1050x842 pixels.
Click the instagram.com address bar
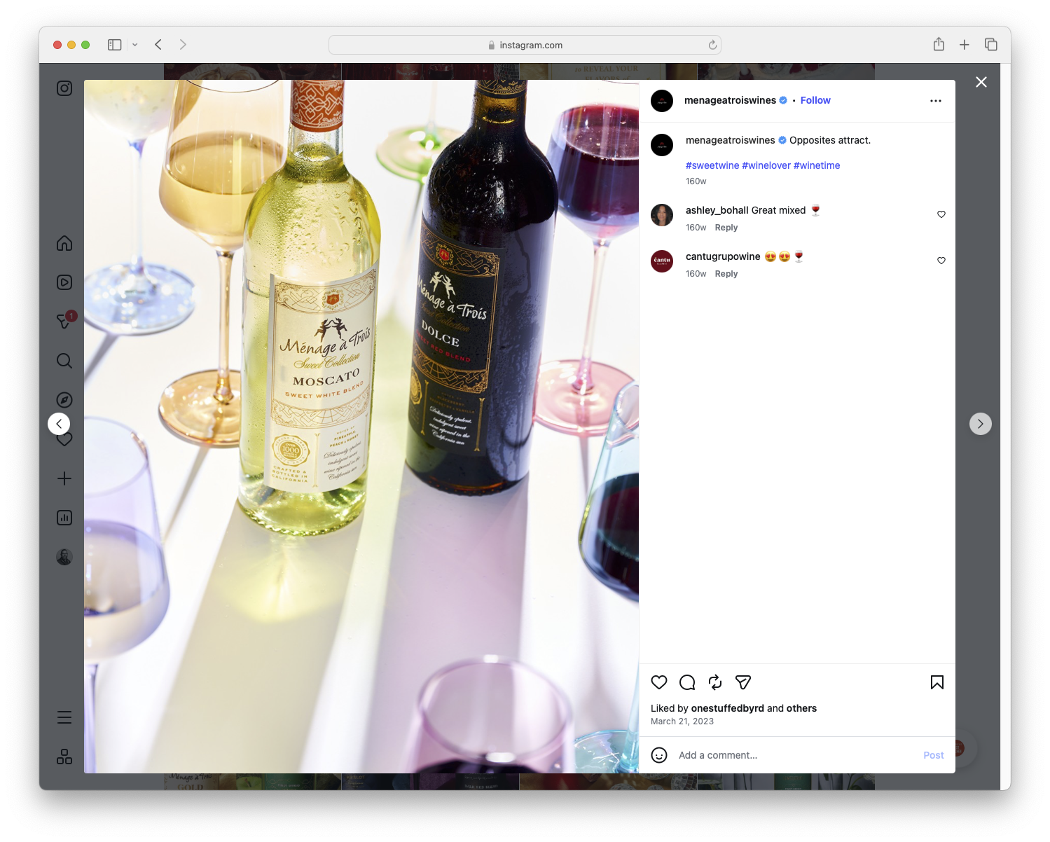(x=525, y=45)
